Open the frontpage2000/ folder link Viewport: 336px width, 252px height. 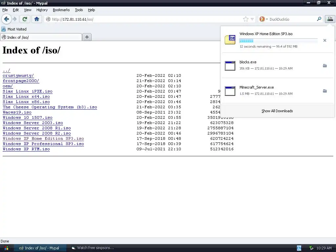(x=21, y=81)
